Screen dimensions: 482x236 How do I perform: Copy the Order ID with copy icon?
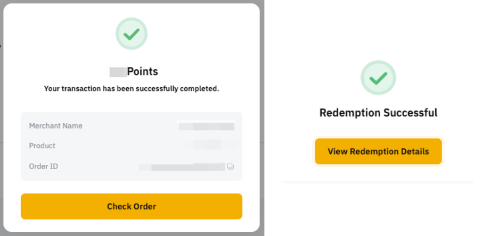click(x=230, y=167)
